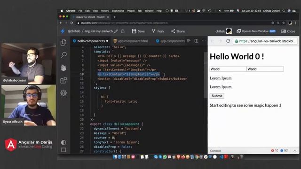
Task: Save the project
Action: tap(138, 31)
